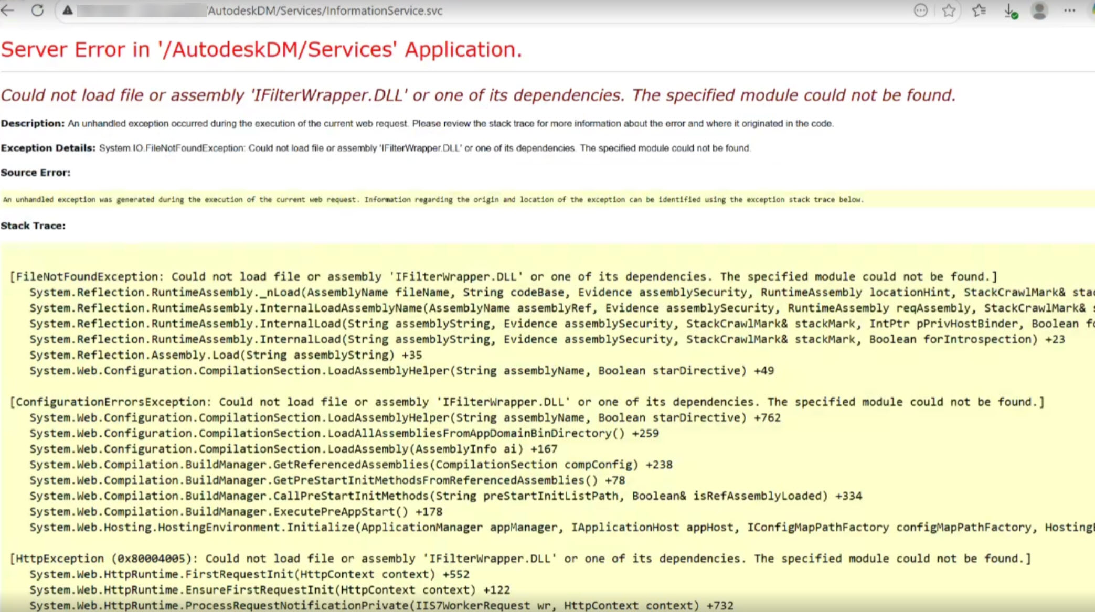Click the GetReferencedAssemblies +238 line
The image size is (1095, 612).
pos(351,465)
